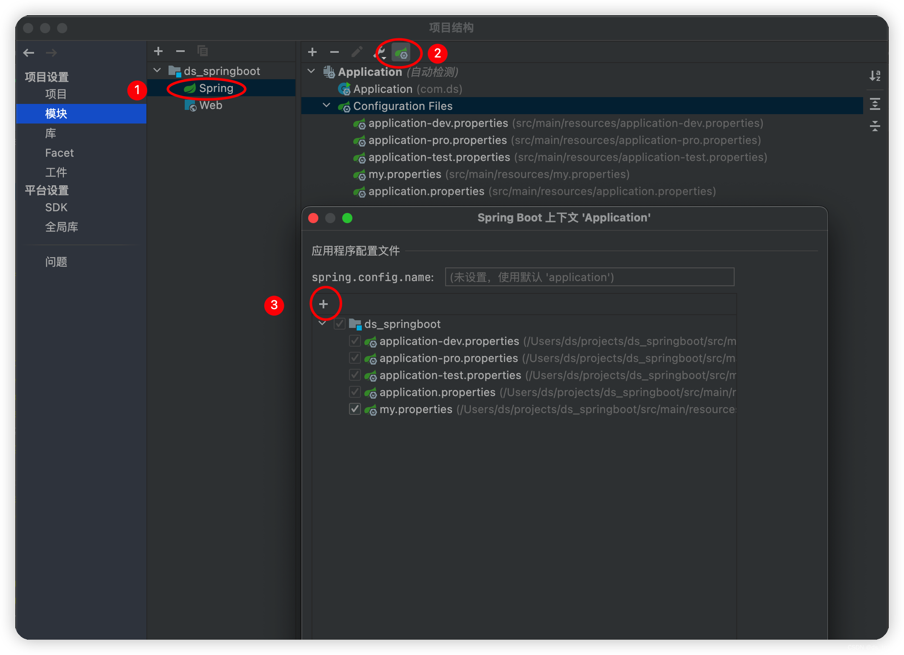Image resolution: width=904 pixels, height=655 pixels.
Task: Click the spring.config.name input field
Action: click(x=589, y=277)
